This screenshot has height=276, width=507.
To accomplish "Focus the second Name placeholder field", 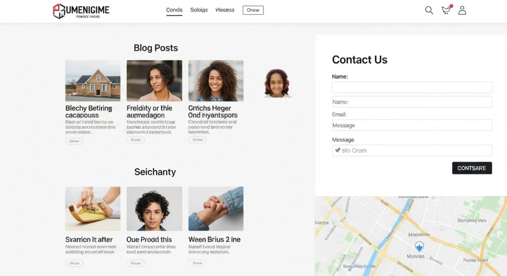I will coord(411,102).
